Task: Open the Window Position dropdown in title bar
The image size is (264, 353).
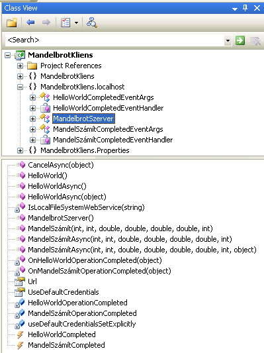Action: tap(235, 9)
